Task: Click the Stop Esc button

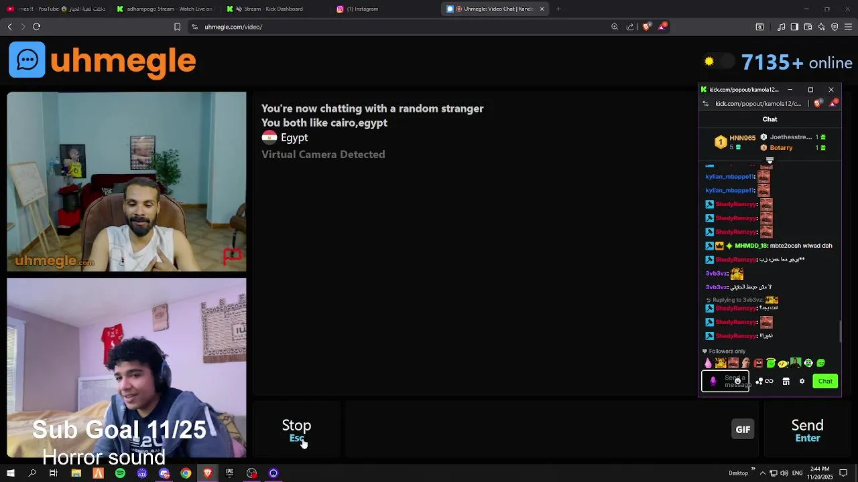Action: pyautogui.click(x=296, y=430)
